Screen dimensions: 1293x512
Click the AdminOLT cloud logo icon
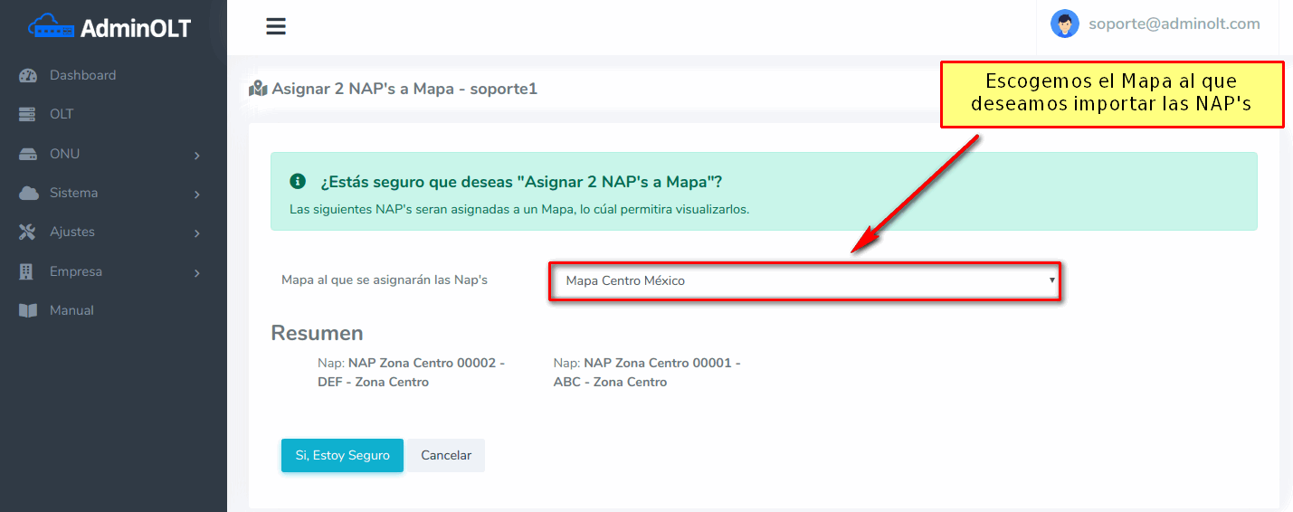52,27
